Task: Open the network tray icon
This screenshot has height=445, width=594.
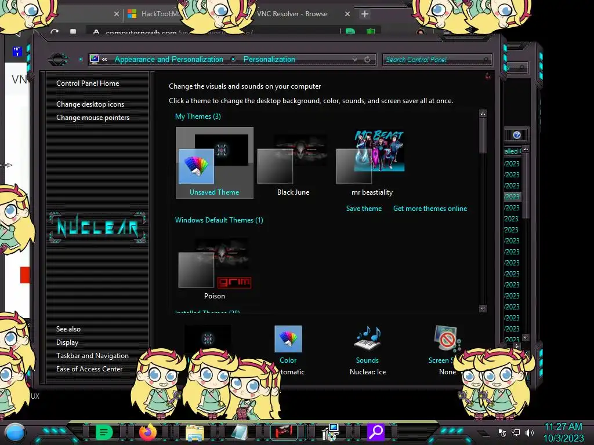Action: coord(516,432)
